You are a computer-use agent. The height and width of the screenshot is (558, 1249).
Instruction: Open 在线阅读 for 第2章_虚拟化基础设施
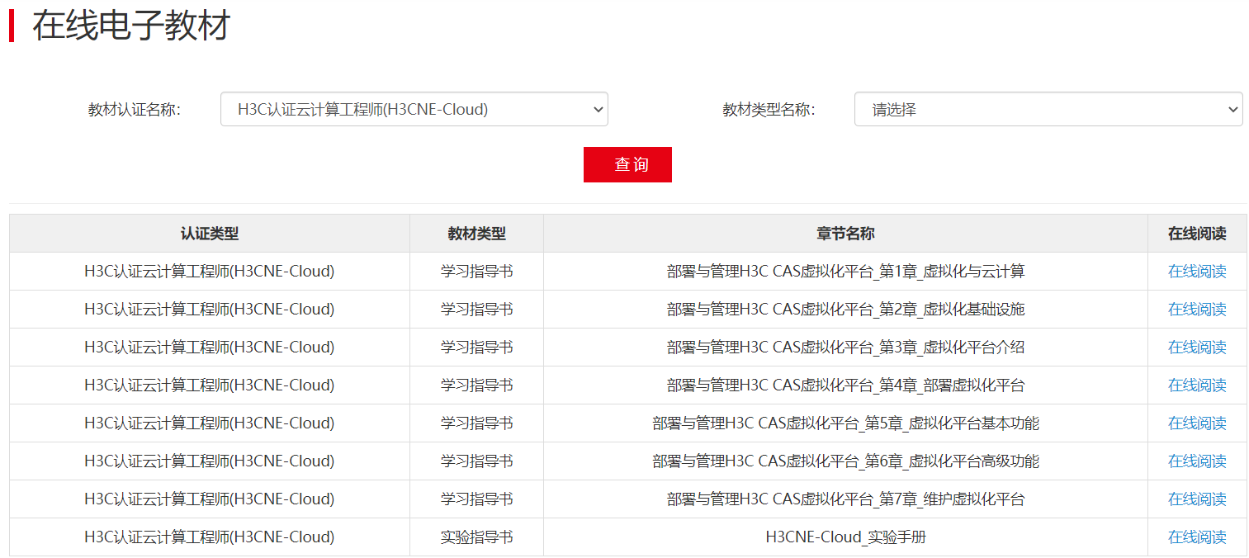(x=1197, y=309)
